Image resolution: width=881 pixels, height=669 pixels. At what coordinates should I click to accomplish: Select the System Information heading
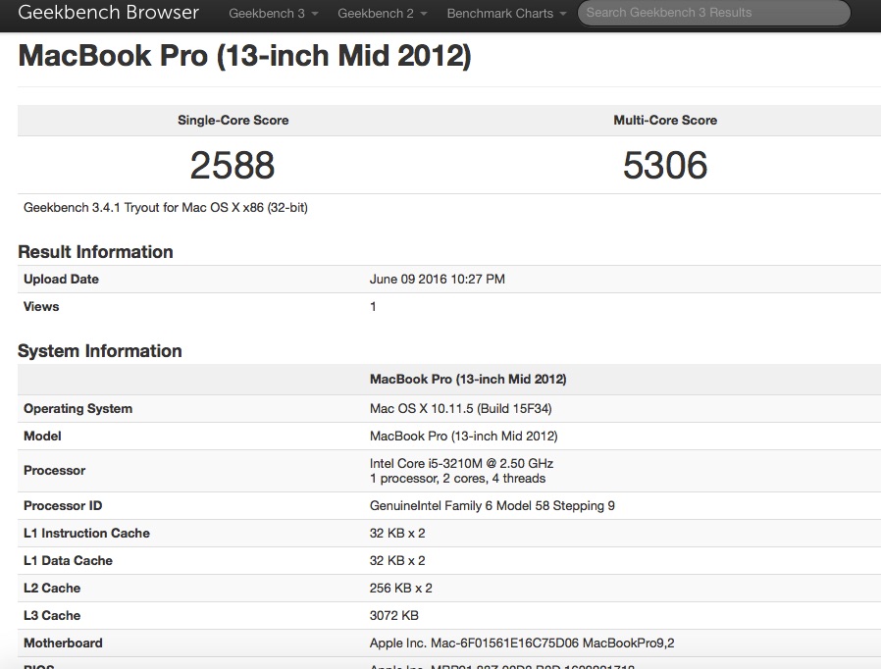(100, 351)
